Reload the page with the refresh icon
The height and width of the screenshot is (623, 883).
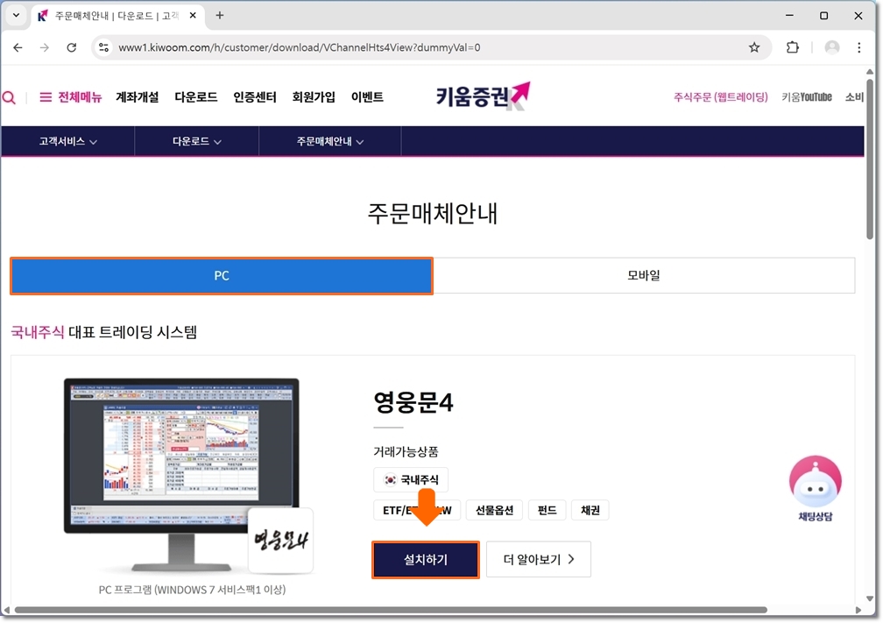tap(72, 47)
